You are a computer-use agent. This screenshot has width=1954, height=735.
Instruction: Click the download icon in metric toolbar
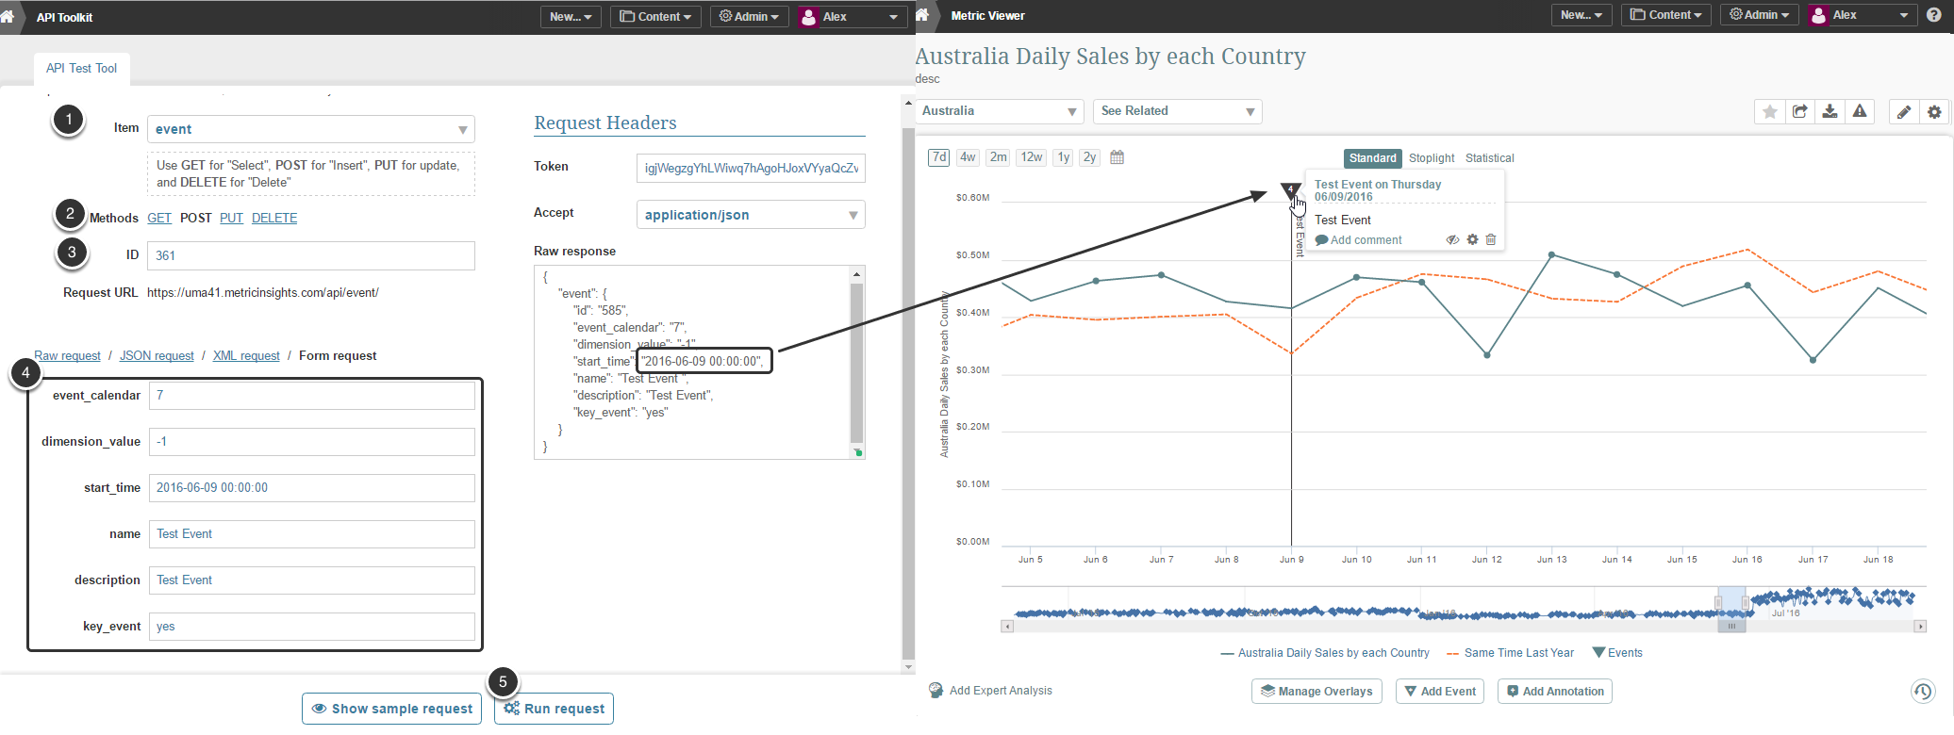click(x=1830, y=112)
